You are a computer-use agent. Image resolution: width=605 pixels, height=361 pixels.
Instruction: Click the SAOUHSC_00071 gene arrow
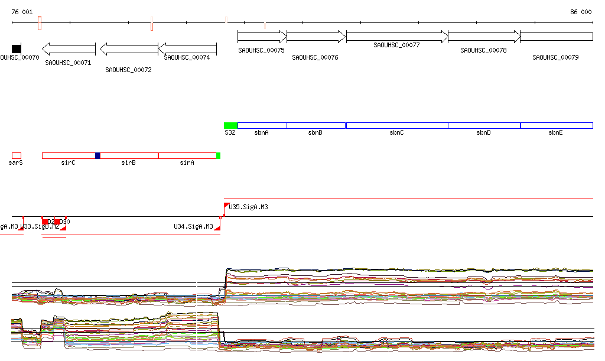[69, 49]
